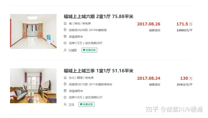Click shield icon beside first 房屋满两年
This screenshot has height=118, width=208.
[x=65, y=37]
